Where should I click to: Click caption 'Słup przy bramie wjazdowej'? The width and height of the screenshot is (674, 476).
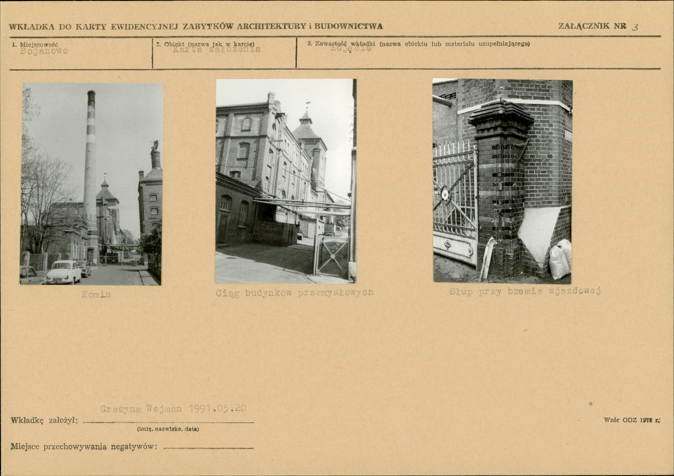(x=525, y=291)
